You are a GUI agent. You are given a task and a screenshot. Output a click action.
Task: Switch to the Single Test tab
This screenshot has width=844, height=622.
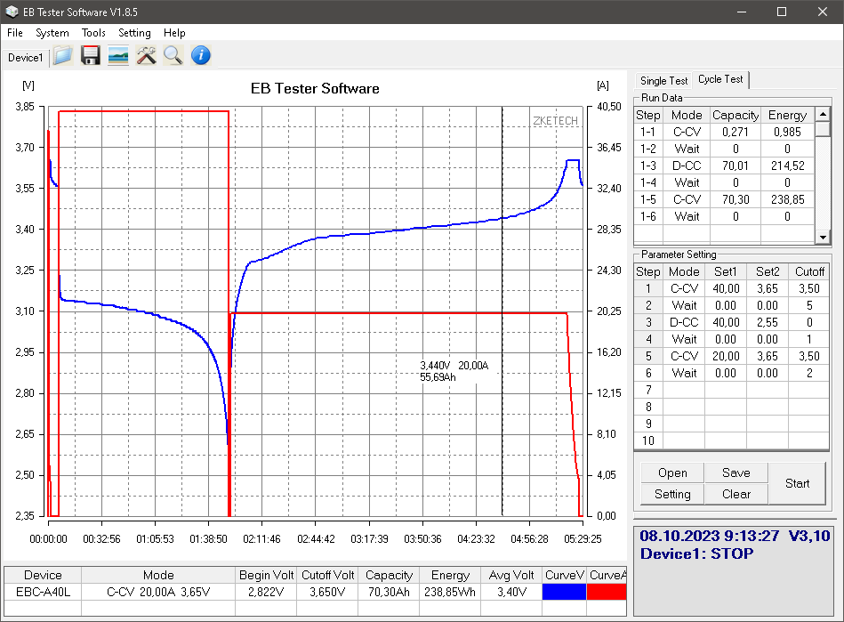click(663, 81)
